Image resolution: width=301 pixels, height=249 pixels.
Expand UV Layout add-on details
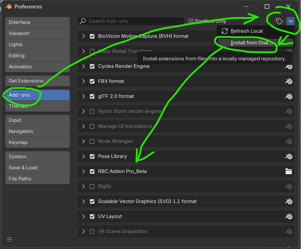[83, 217]
